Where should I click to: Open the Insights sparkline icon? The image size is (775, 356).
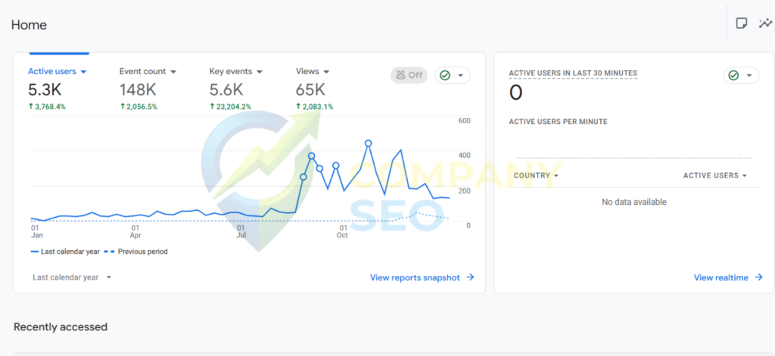765,23
